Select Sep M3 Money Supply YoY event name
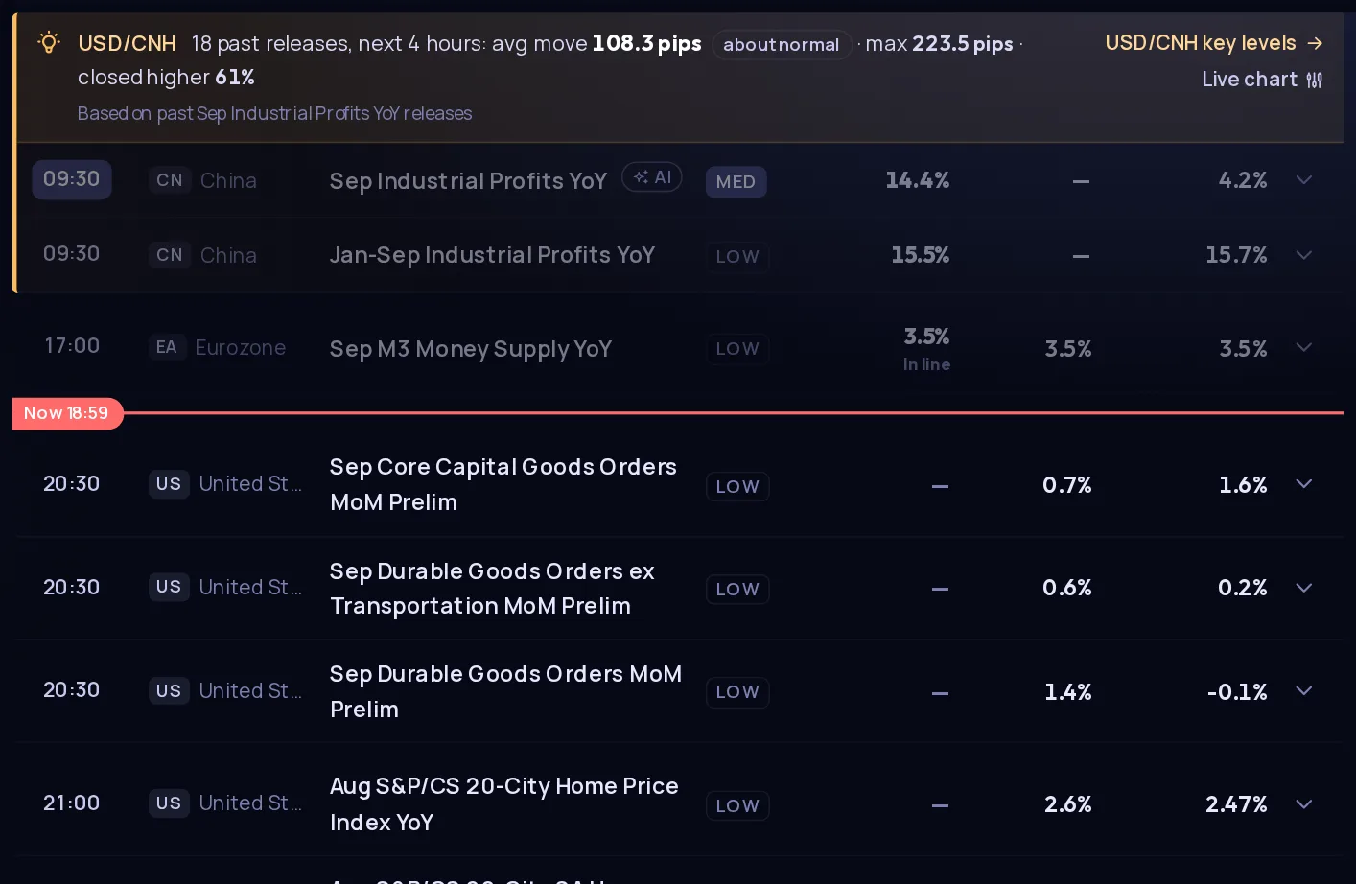The image size is (1356, 884). point(471,349)
